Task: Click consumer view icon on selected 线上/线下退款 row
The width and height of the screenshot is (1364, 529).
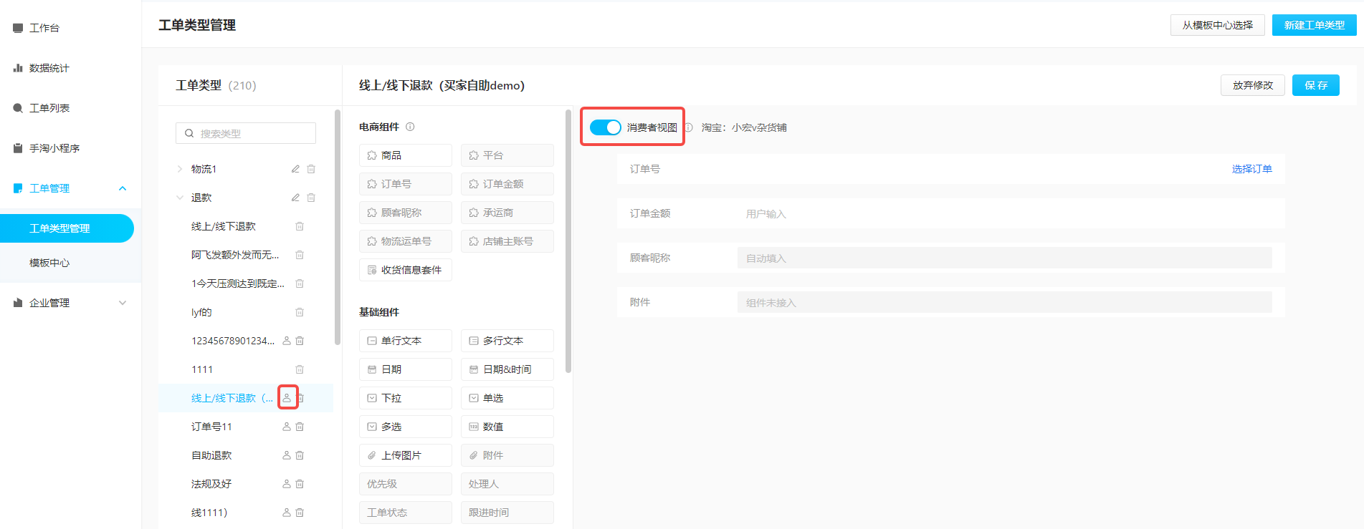Action: 287,398
